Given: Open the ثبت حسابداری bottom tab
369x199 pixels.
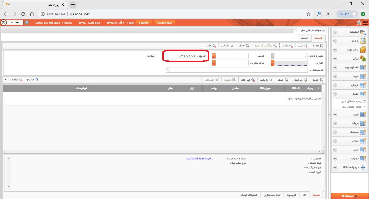Looking at the screenshot, I should pos(272,195).
